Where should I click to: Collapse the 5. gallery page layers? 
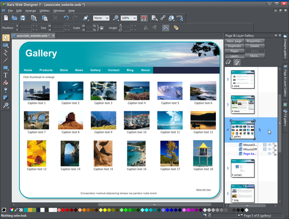click(228, 130)
